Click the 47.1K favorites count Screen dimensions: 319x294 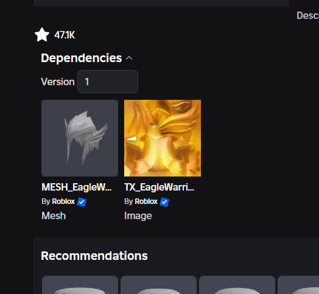click(x=65, y=35)
